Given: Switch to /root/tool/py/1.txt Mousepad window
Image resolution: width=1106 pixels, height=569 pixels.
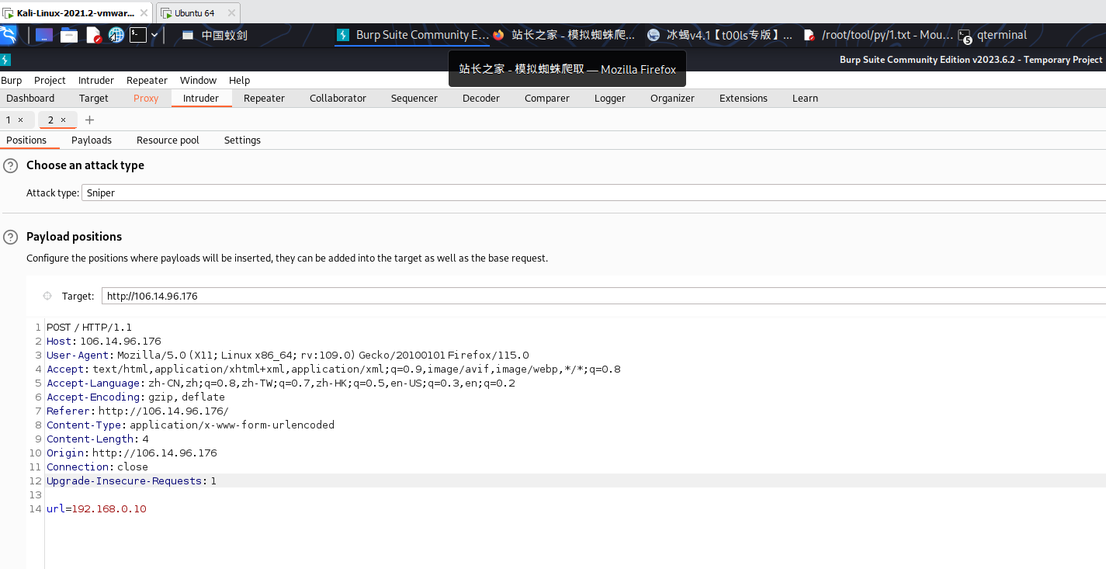Looking at the screenshot, I should pos(878,35).
